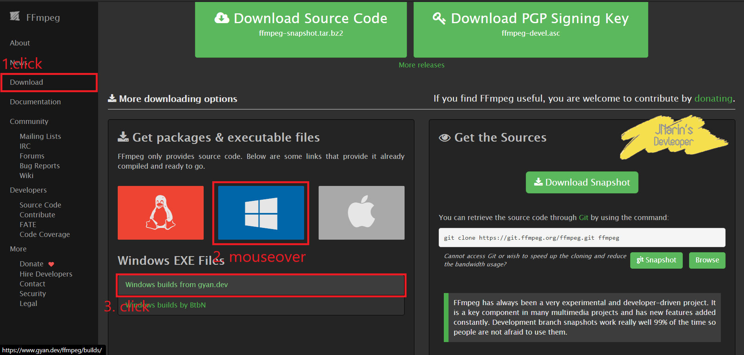Click the git Snapshot button

(x=656, y=260)
